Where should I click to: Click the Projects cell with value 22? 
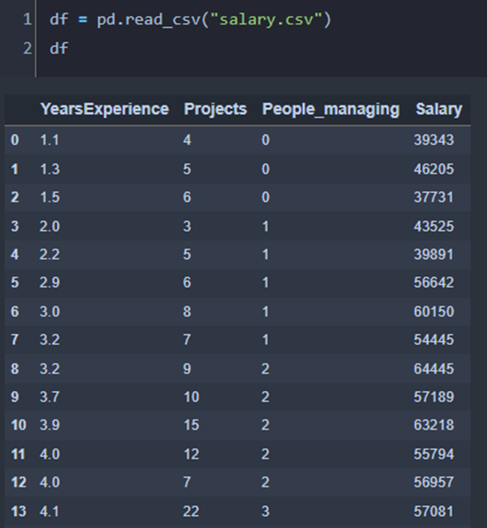(x=192, y=511)
